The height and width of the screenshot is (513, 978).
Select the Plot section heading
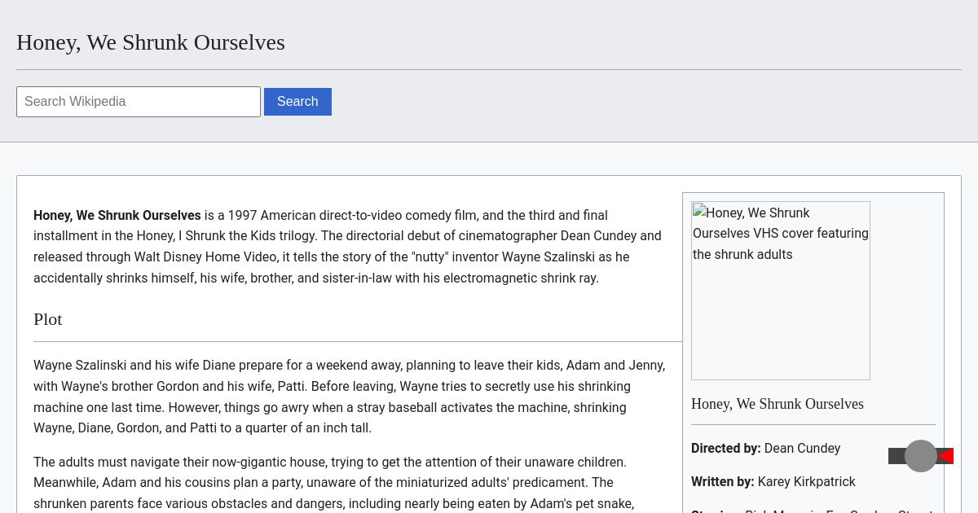pyautogui.click(x=48, y=319)
